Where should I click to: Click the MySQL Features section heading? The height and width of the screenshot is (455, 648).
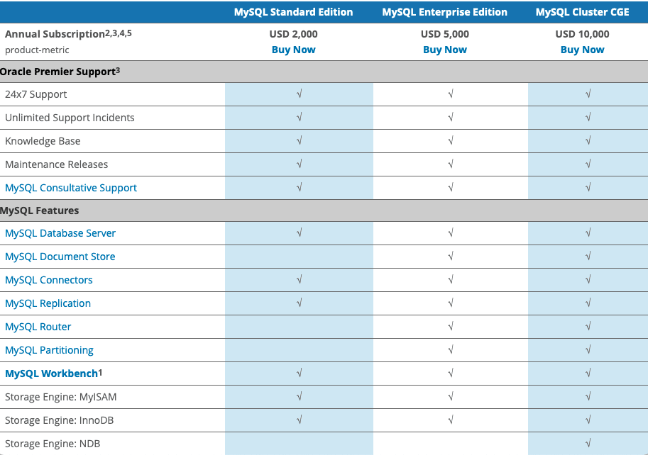pos(39,210)
